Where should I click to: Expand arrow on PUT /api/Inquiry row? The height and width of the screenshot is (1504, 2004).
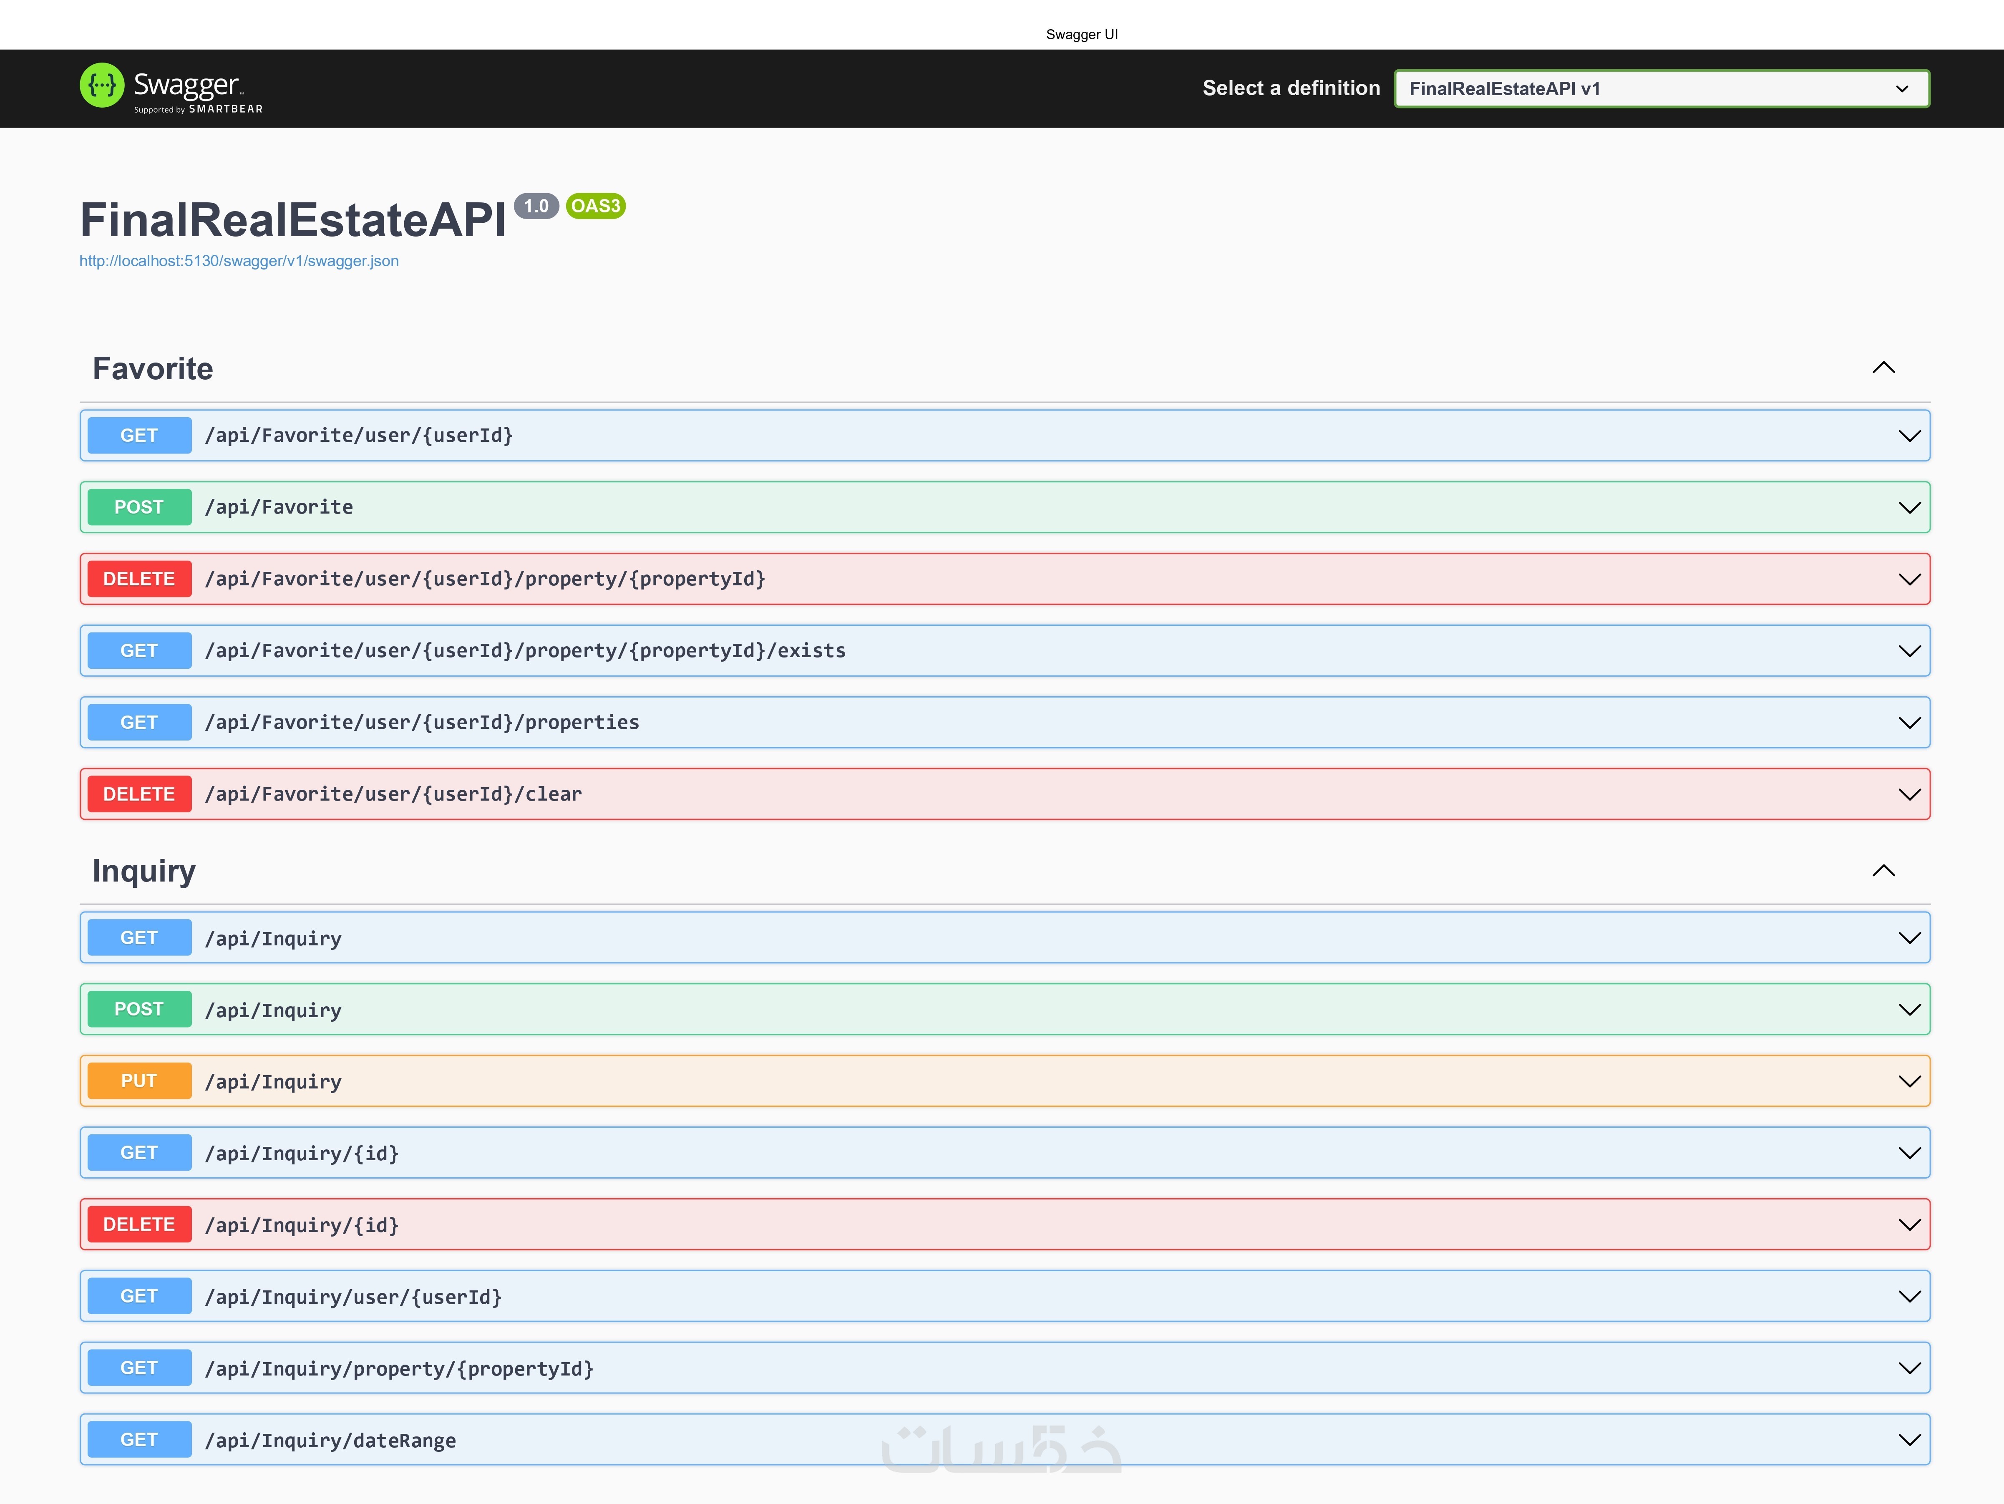point(1909,1081)
